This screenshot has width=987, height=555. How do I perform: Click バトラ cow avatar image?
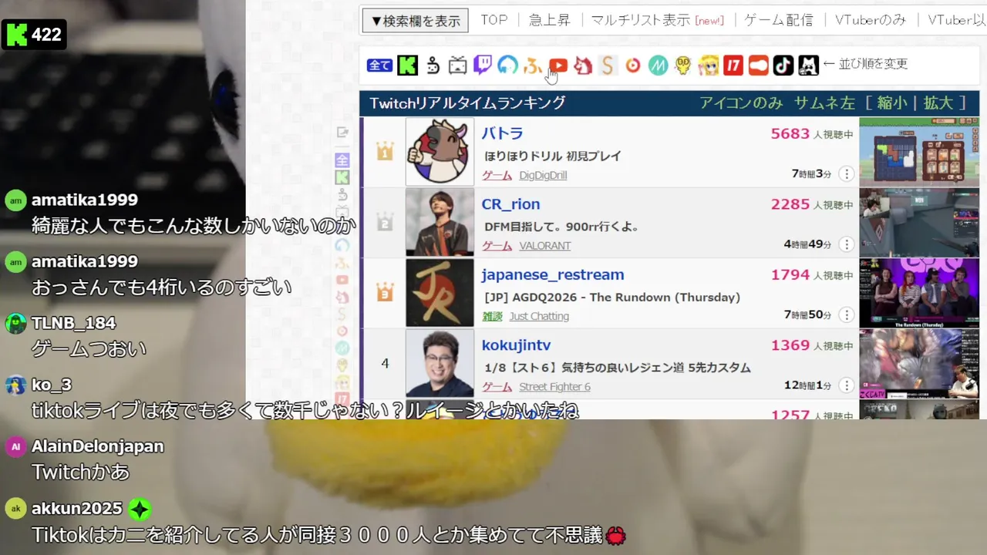pyautogui.click(x=440, y=152)
